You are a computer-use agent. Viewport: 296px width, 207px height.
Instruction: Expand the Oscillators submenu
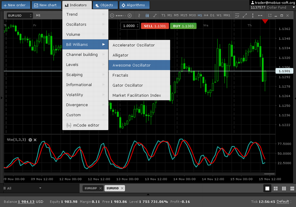[85, 24]
